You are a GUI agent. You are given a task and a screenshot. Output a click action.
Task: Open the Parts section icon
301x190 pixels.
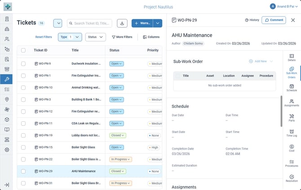coord(292,118)
